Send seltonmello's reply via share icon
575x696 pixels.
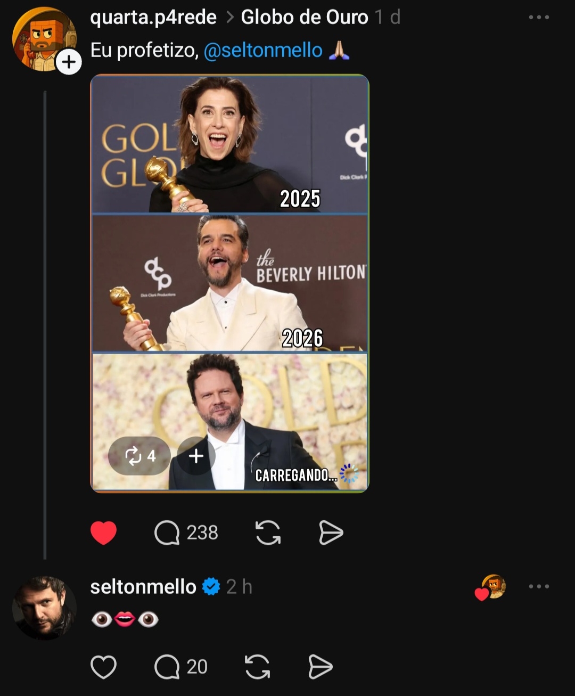click(321, 667)
